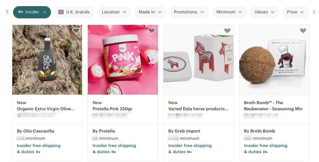Click heart icon on Protella Pink
This screenshot has height=162, width=319.
[151, 31]
